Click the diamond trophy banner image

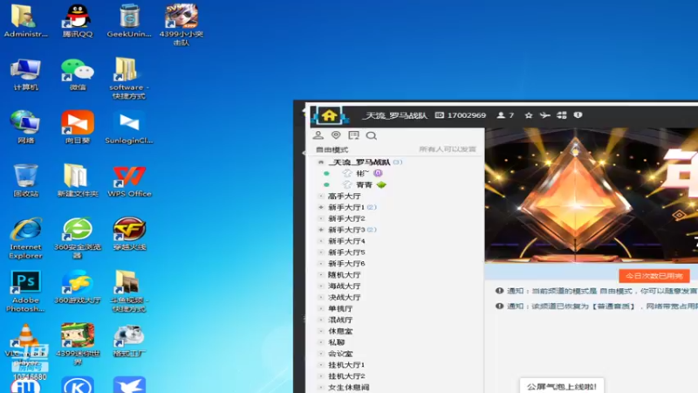coord(592,195)
